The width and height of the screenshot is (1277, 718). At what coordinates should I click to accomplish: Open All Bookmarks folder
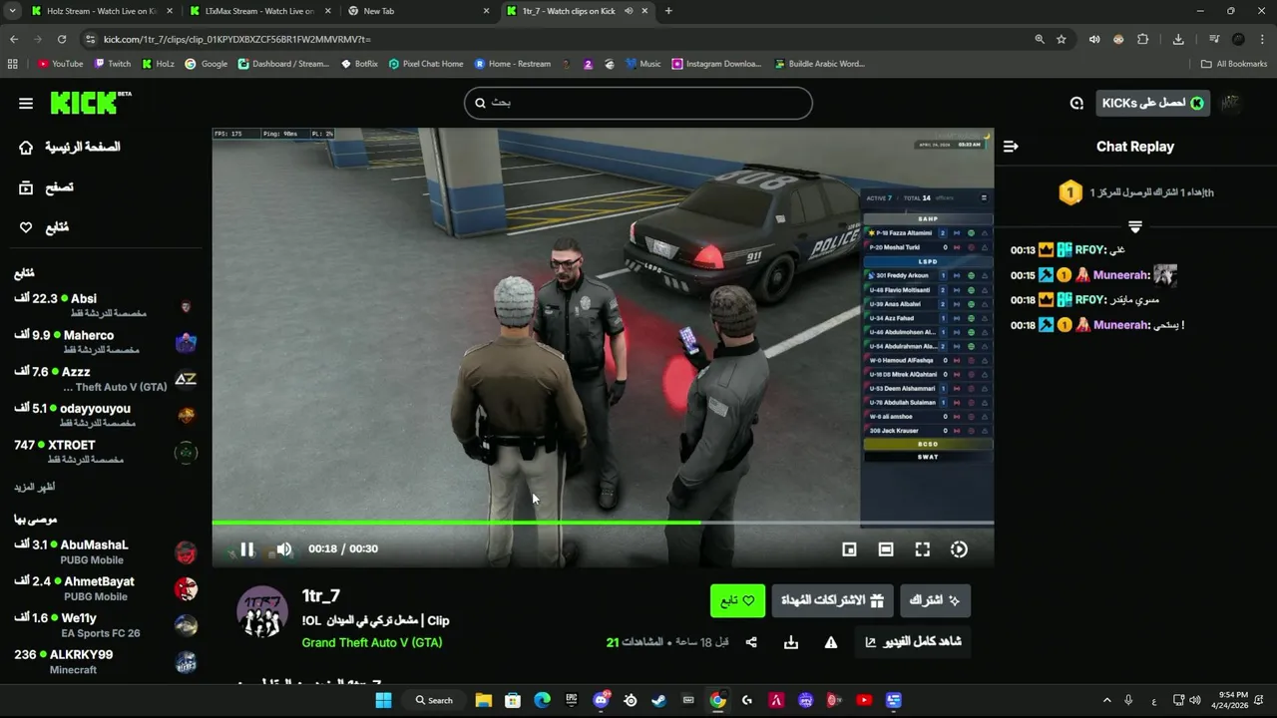coord(1234,64)
